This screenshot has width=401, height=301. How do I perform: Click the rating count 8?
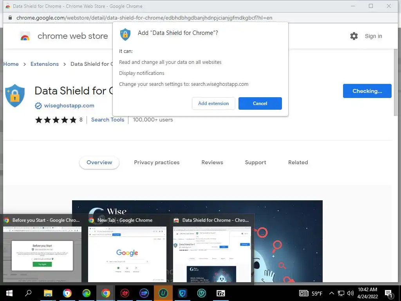pos(81,120)
